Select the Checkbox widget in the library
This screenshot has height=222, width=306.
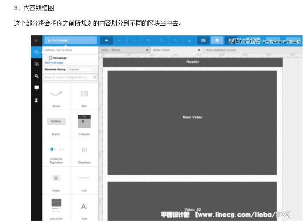click(84, 152)
